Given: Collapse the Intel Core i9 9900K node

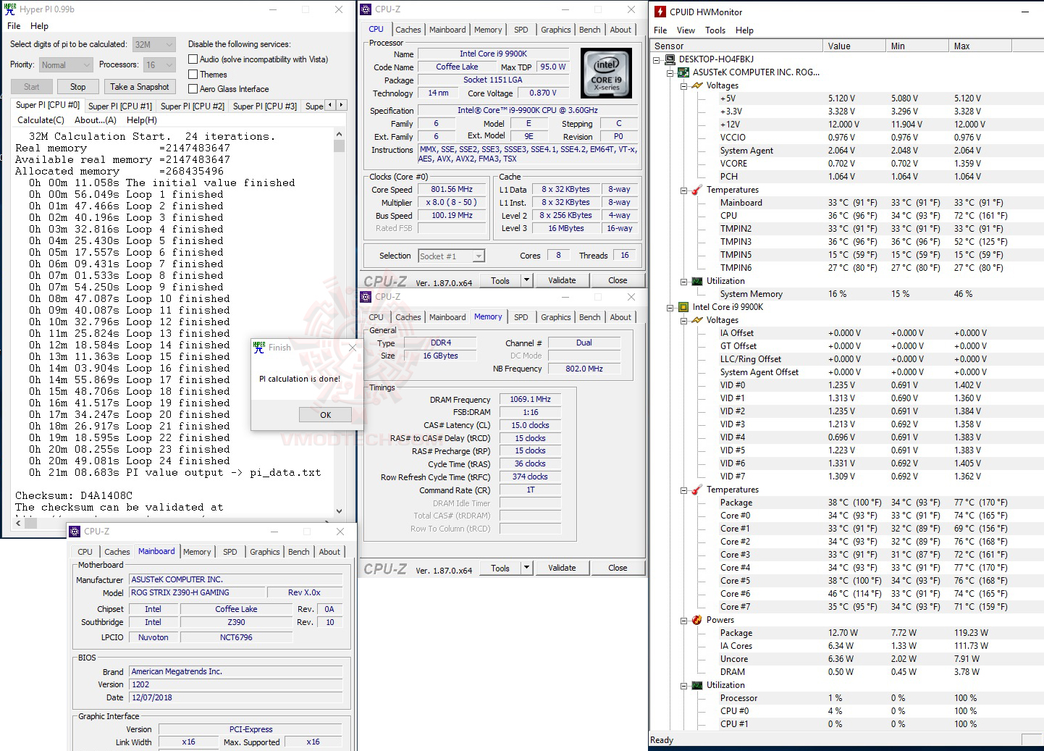Looking at the screenshot, I should 670,307.
